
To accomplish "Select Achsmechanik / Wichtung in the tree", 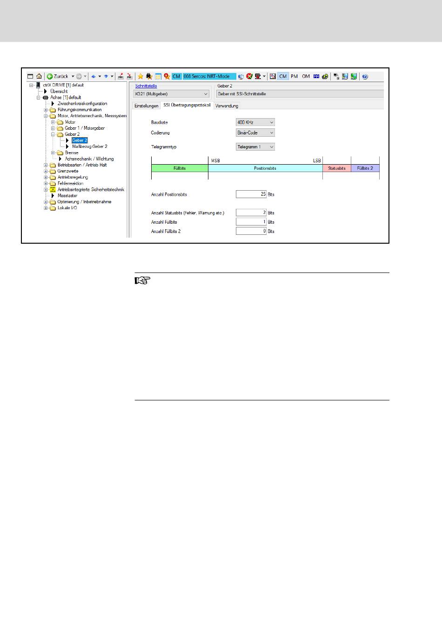I will tap(89, 159).
